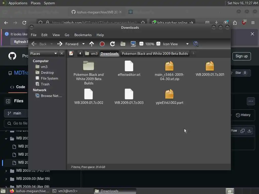The image size is (259, 194).
Task: Click the Back navigation button
Action: [39, 44]
